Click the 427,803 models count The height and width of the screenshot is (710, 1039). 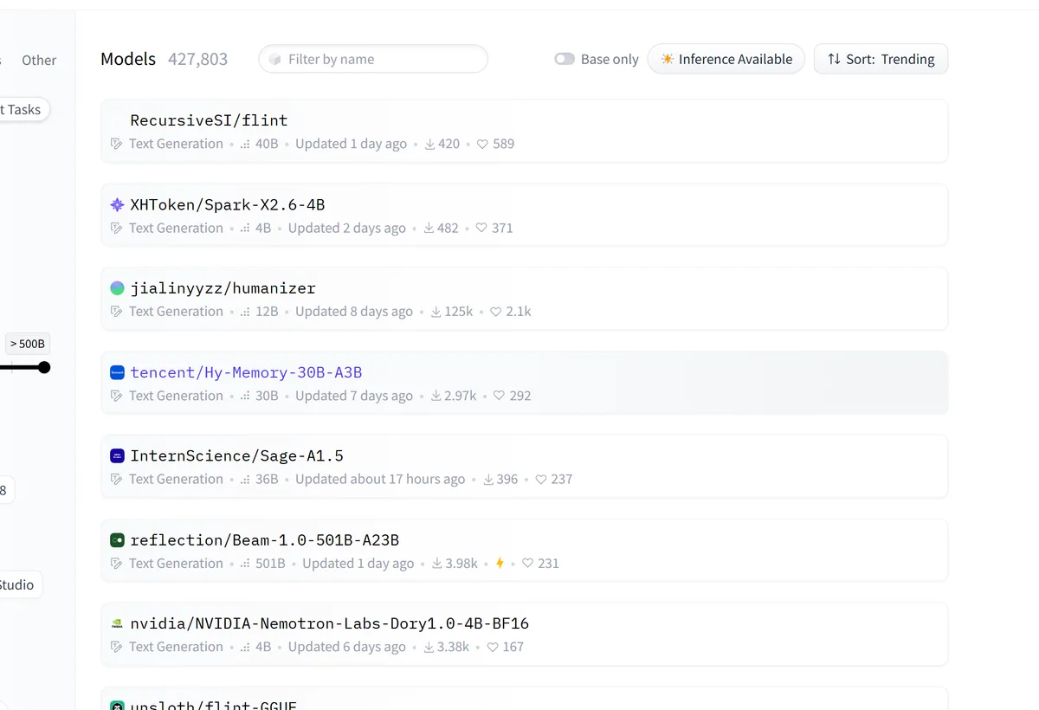(198, 59)
